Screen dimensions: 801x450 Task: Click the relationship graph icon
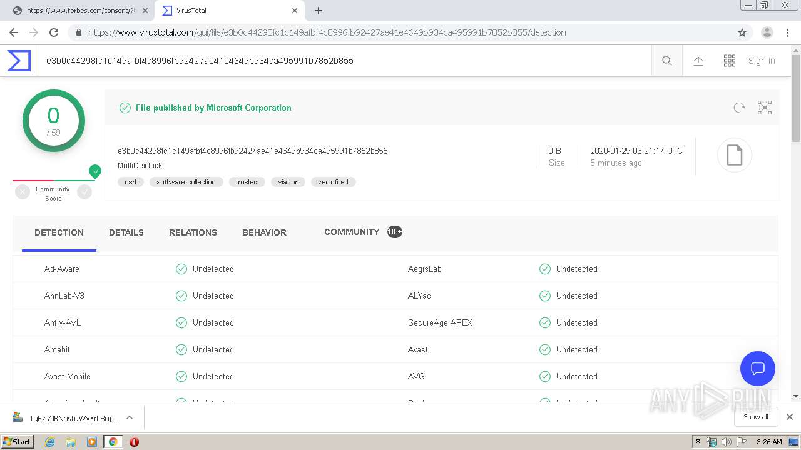point(765,107)
